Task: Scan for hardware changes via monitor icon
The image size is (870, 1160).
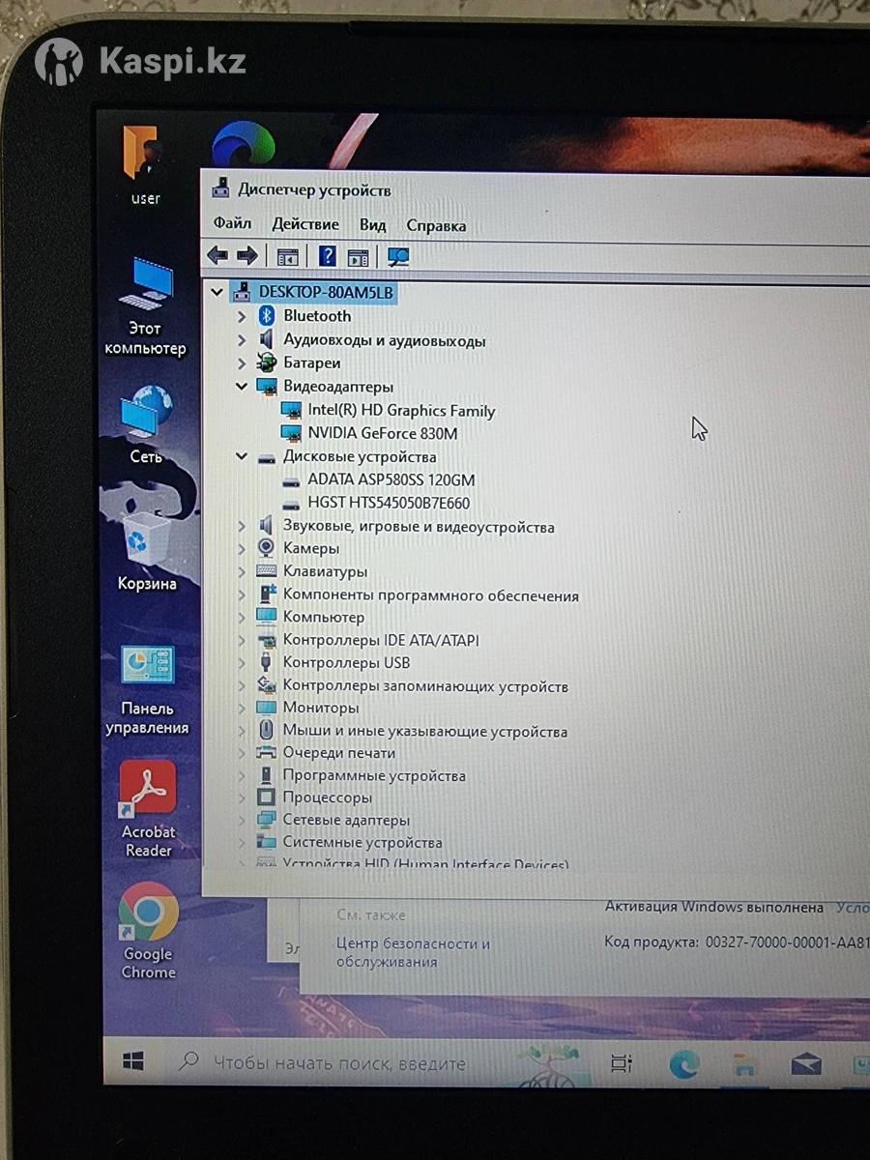Action: 398,257
